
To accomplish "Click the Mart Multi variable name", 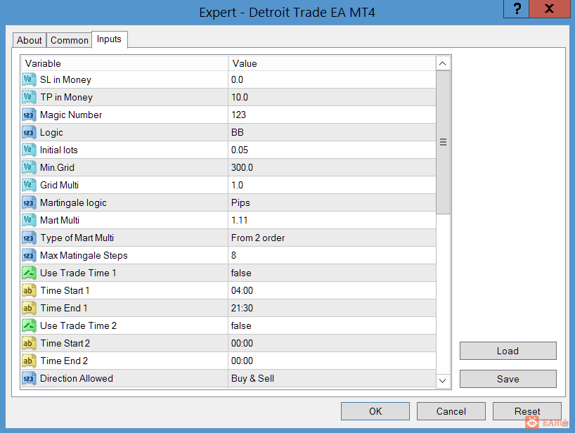I will click(x=60, y=220).
